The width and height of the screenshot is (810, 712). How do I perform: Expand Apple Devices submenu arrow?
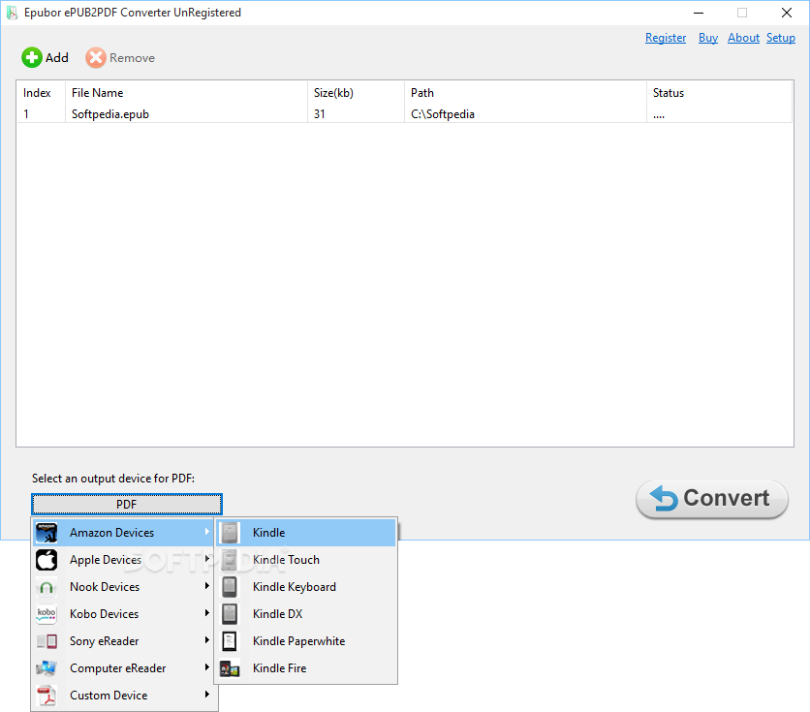206,559
